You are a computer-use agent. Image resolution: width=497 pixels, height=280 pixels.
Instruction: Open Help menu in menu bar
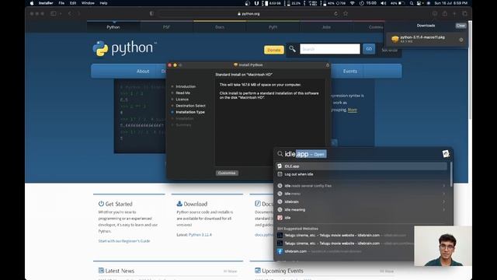pos(103,3)
